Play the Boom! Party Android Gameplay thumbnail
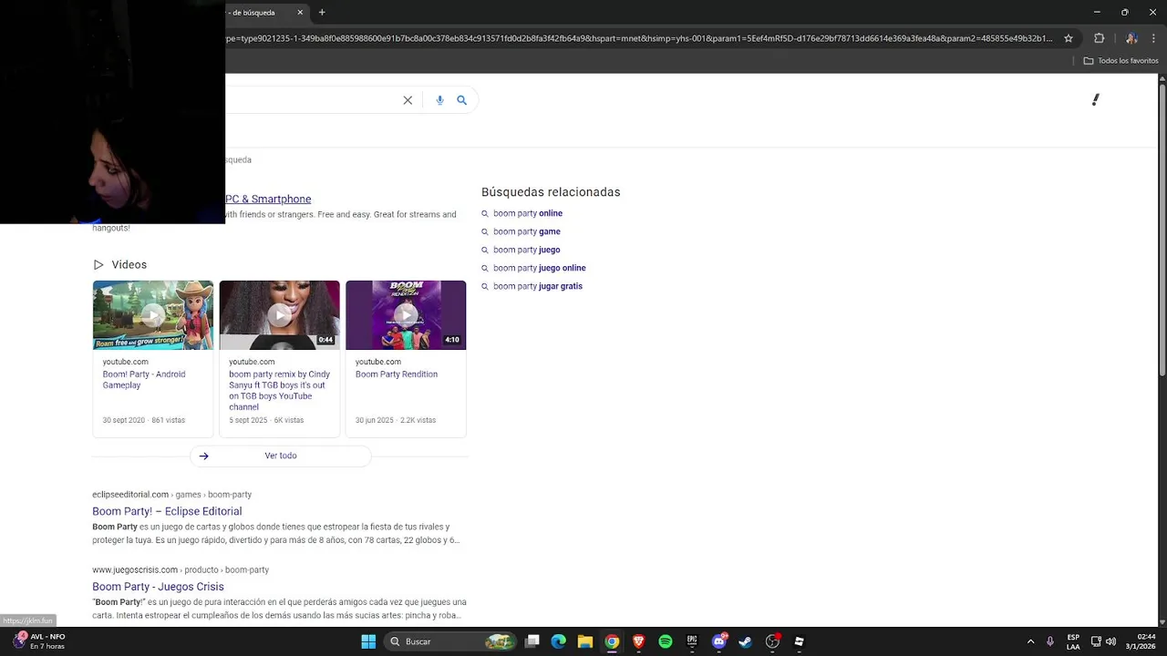This screenshot has width=1167, height=656. click(153, 315)
